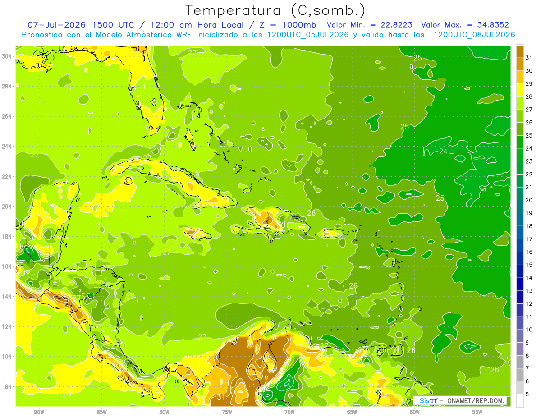Click the '1200UTC_05JUL2026' initialization time
Screen dimensions: 541x418
[308, 35]
